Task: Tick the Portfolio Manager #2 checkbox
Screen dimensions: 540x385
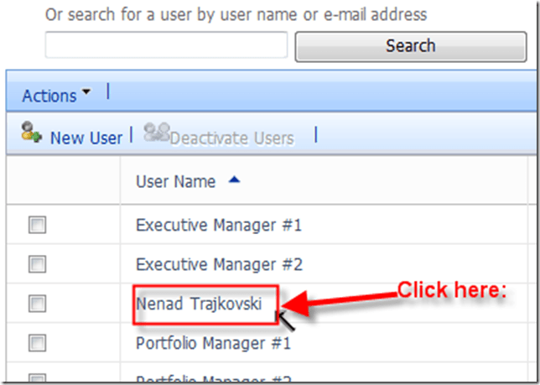Action: pyautogui.click(x=38, y=378)
